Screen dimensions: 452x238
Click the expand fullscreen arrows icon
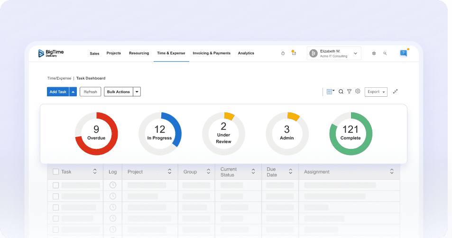[x=395, y=92]
